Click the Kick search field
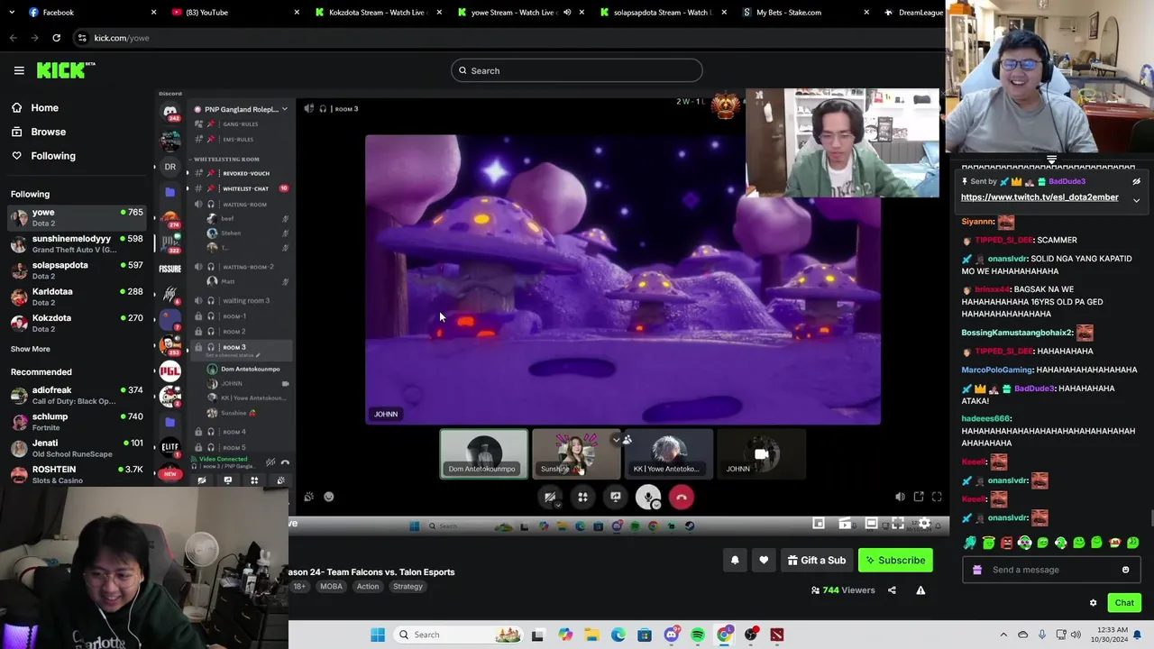Image resolution: width=1154 pixels, height=649 pixels. (577, 70)
